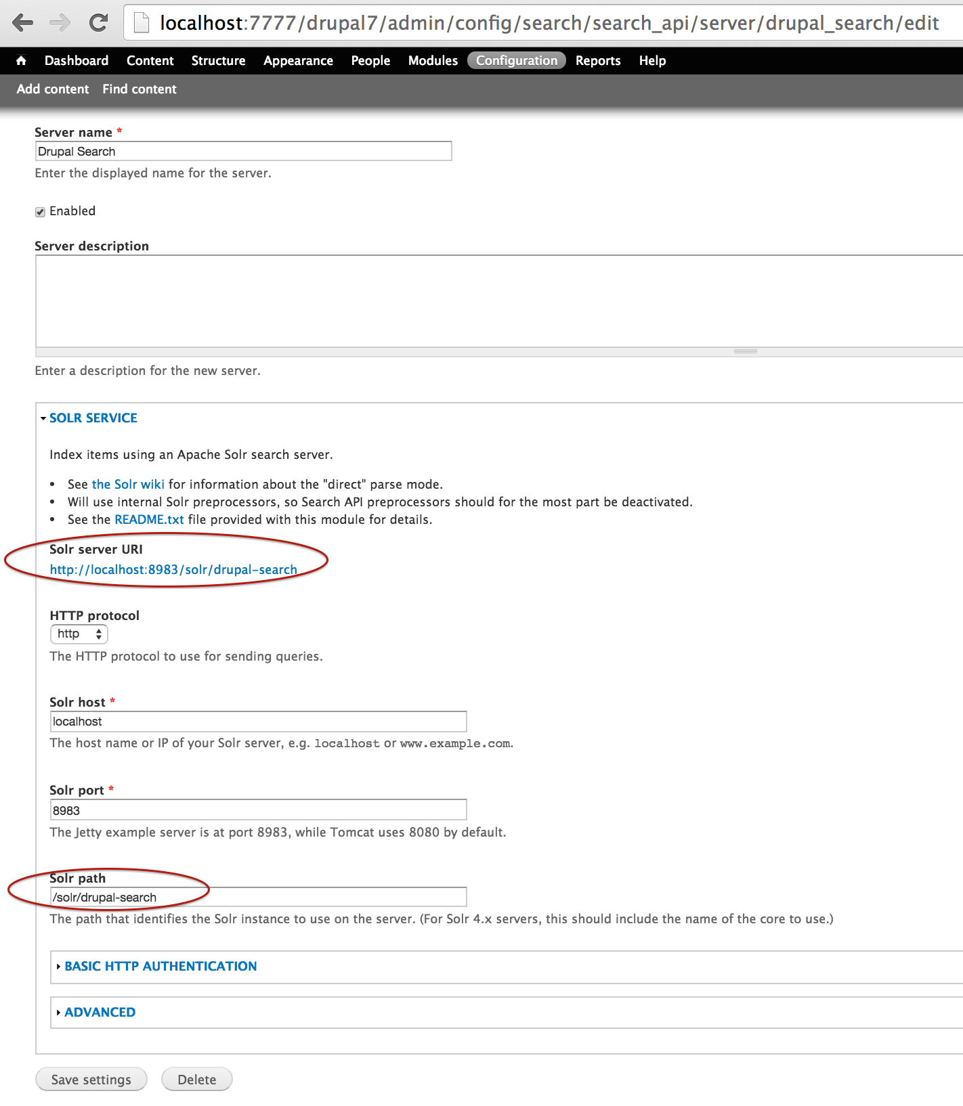Open Dashboard in admin menu
The image size is (963, 1106).
[x=77, y=60]
